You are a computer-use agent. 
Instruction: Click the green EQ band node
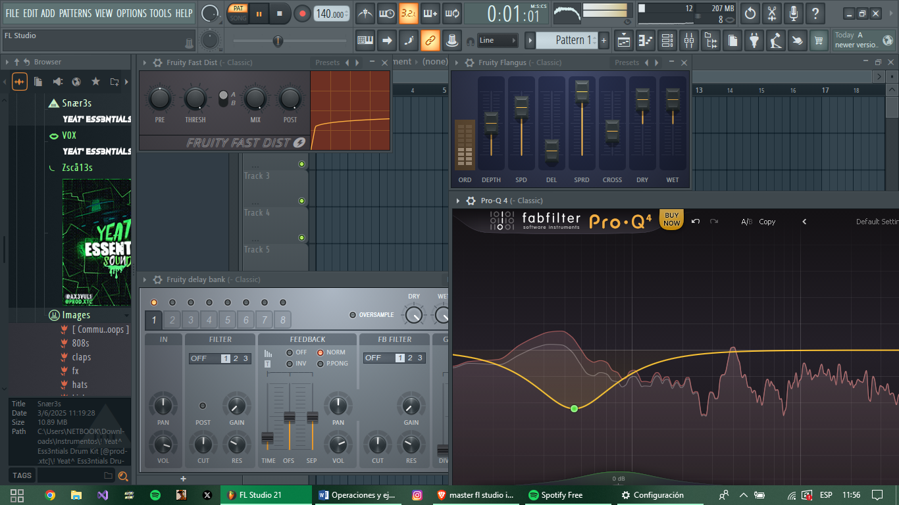pos(574,408)
